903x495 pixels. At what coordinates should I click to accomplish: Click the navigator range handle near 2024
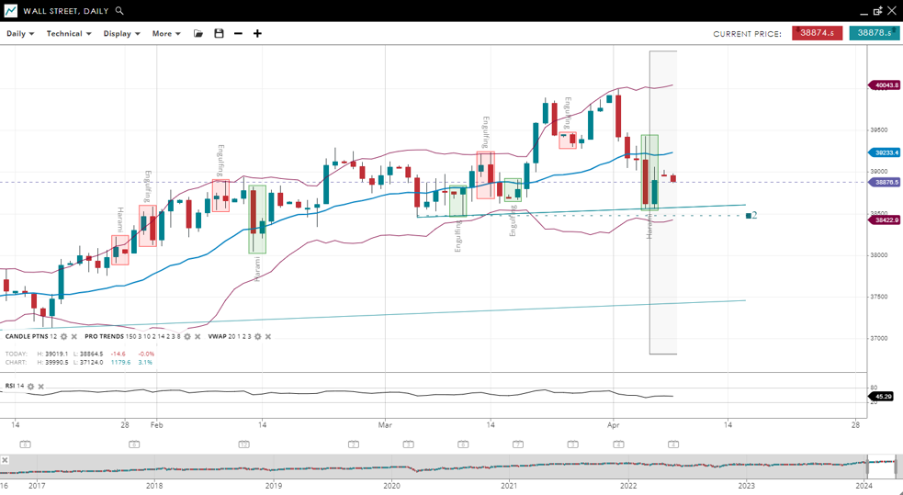pos(866,465)
